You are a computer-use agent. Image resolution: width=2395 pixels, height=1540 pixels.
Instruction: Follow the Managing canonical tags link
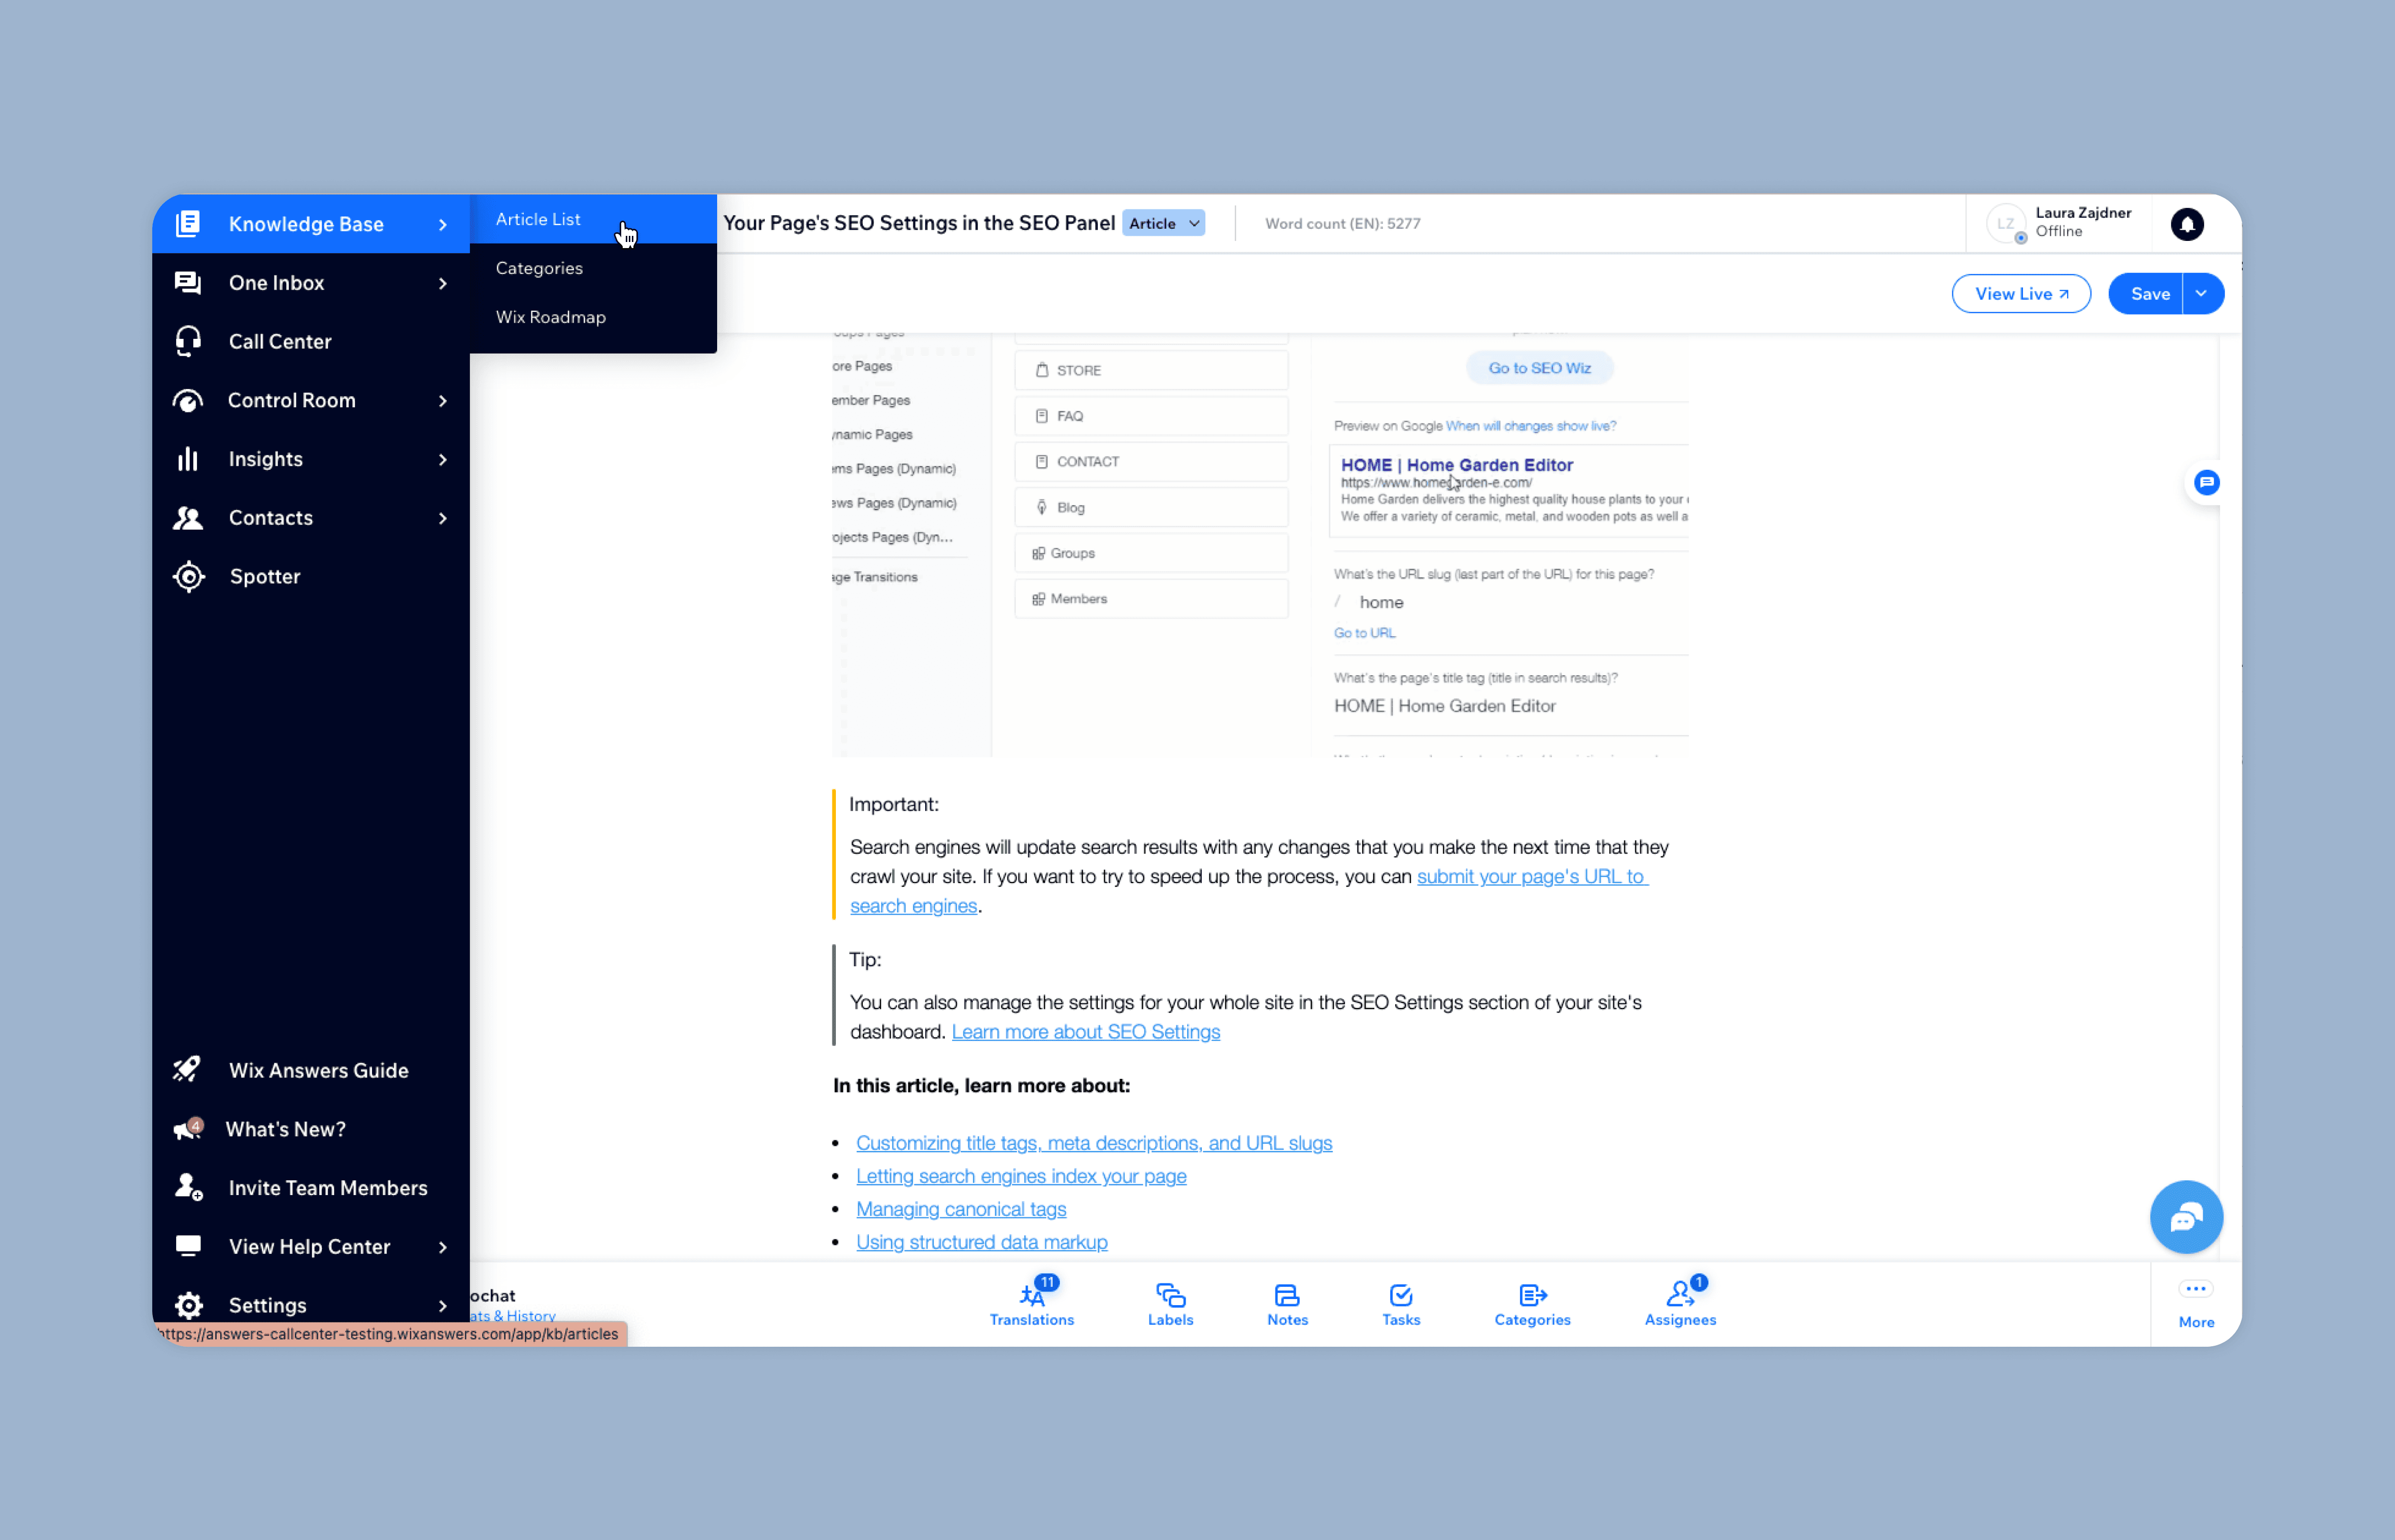(960, 1209)
